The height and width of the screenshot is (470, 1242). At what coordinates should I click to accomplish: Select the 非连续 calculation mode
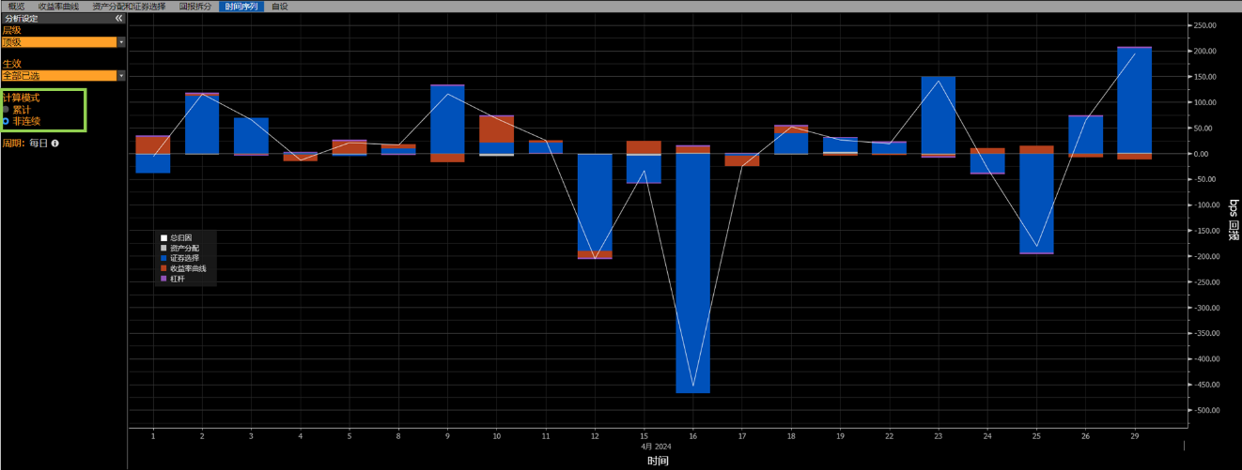coord(6,121)
